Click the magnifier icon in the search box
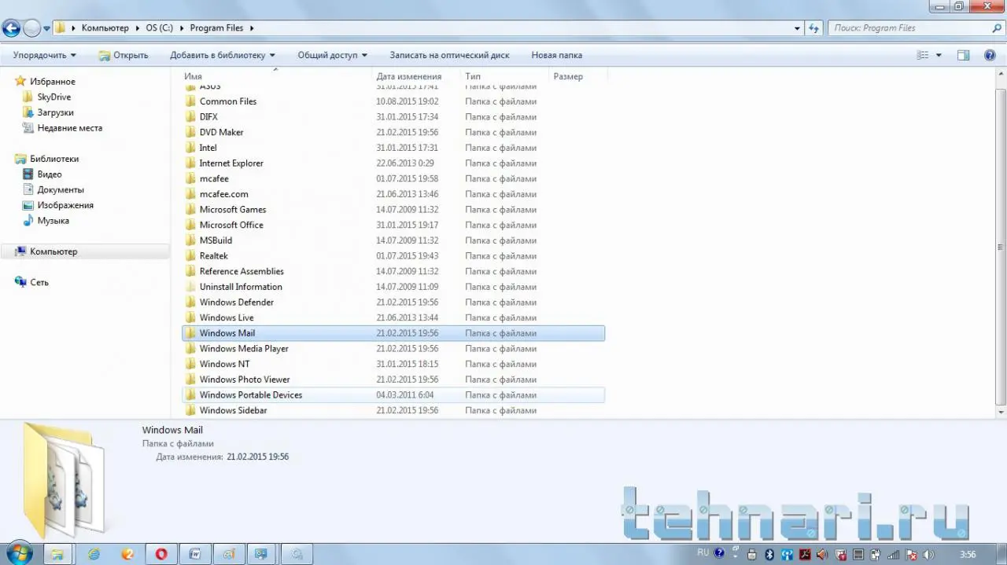The height and width of the screenshot is (565, 1007). pyautogui.click(x=995, y=28)
